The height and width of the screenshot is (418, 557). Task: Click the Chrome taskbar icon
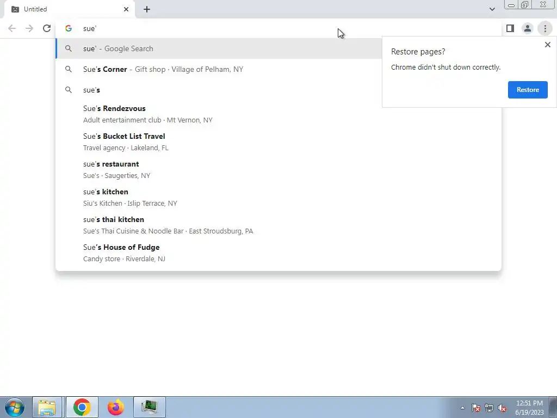(82, 407)
